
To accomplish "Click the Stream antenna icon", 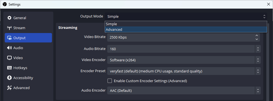I will pos(9,28).
